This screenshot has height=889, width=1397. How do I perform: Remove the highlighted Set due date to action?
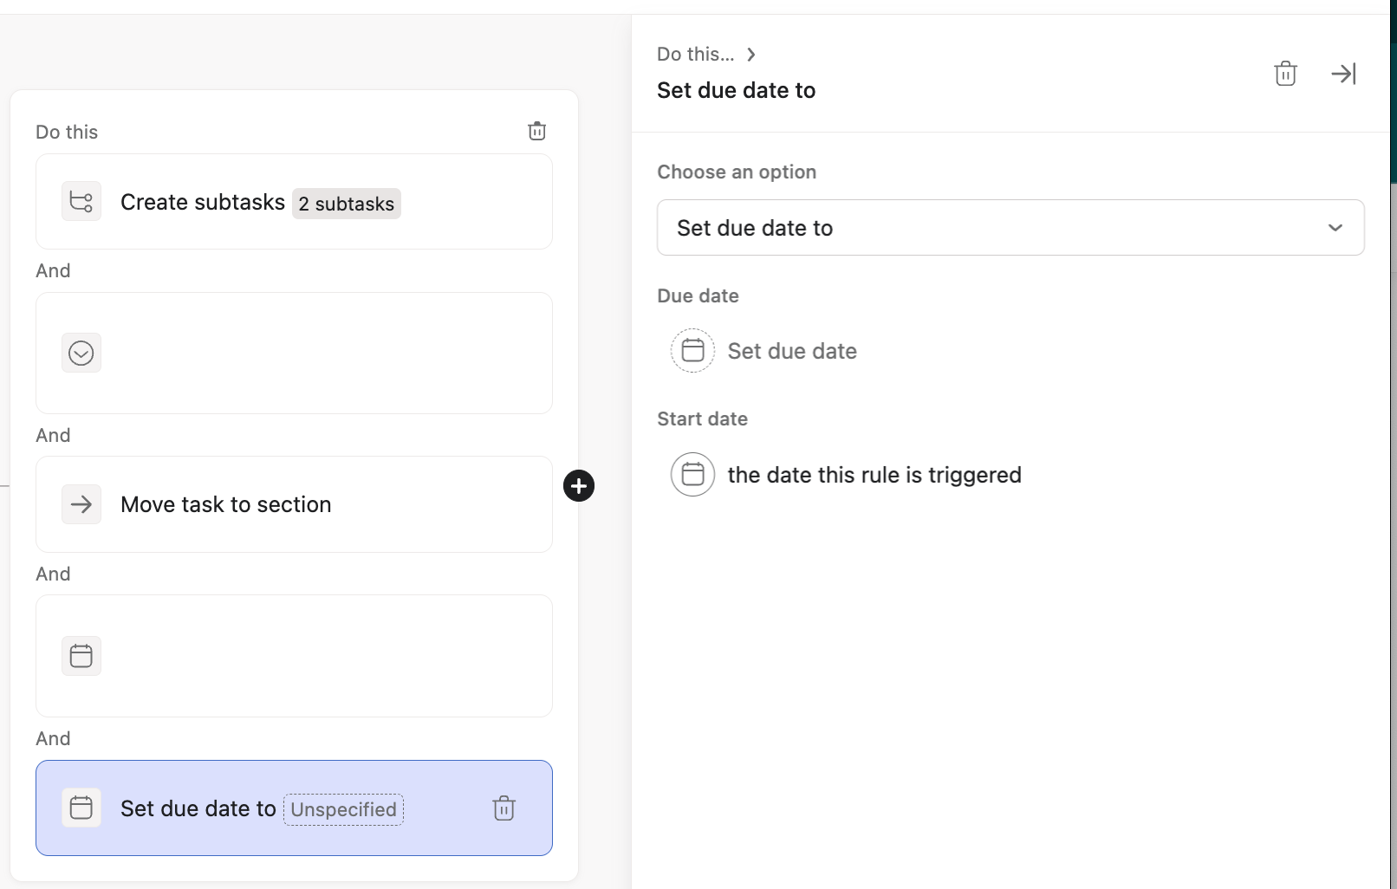(504, 808)
